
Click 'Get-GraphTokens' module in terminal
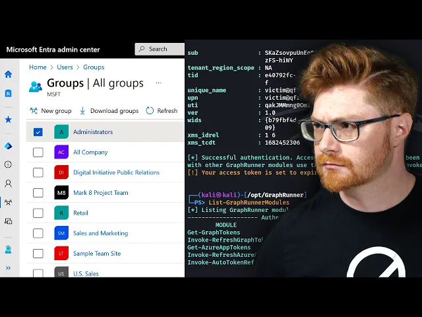pos(214,232)
